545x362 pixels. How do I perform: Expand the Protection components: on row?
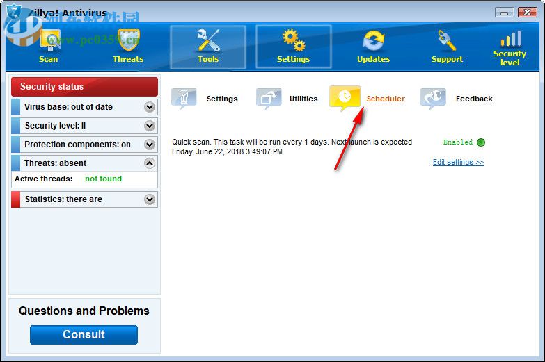[84, 145]
